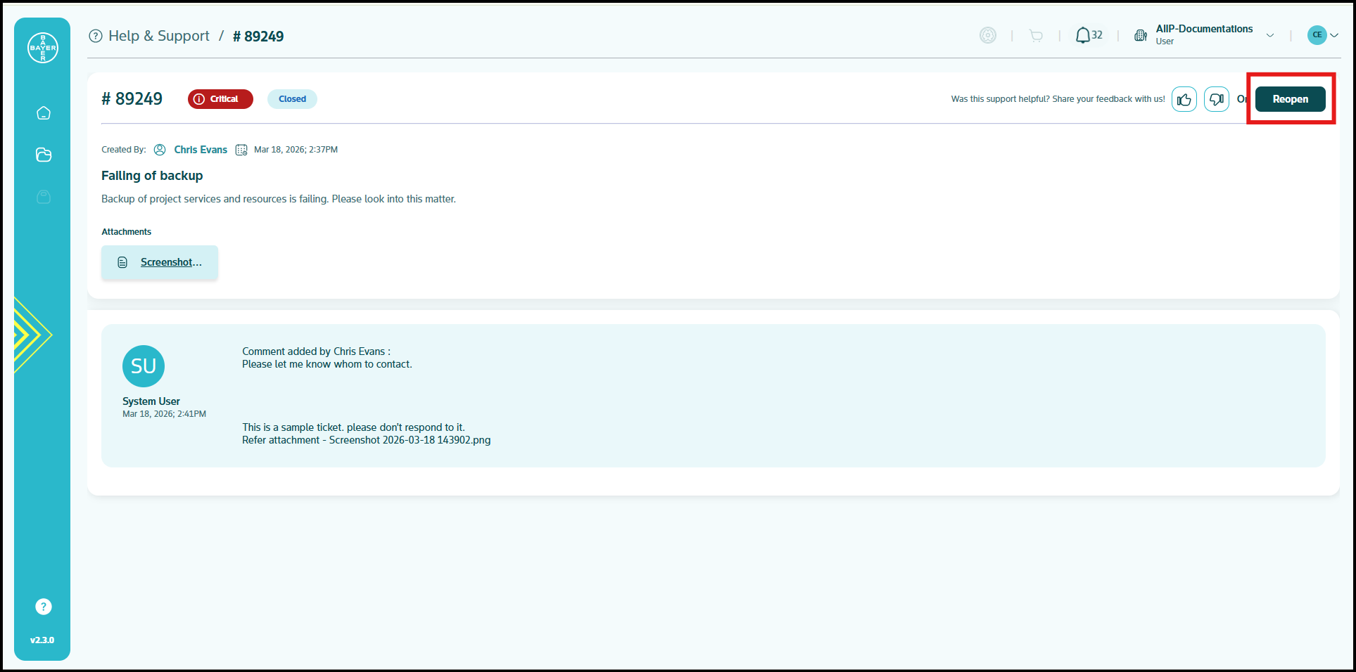
Task: Click the SU System User avatar
Action: click(144, 366)
